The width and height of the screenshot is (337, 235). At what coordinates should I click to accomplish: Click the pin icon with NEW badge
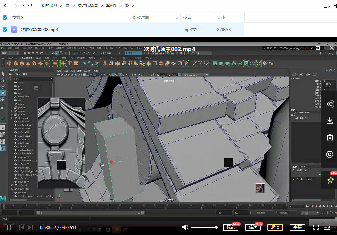330,181
